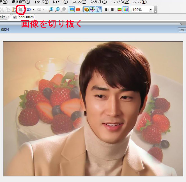The height and width of the screenshot is (182, 186).
Task: Convert to black and white mode icon
Action: tap(107, 10)
